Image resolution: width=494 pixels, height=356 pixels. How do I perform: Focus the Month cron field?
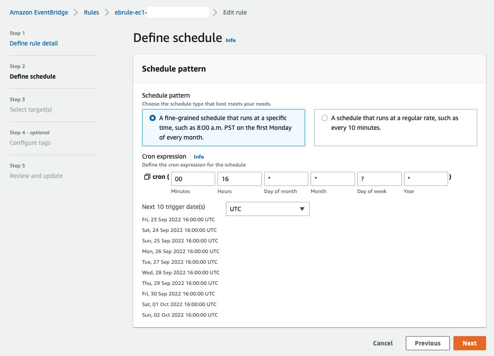[333, 179]
